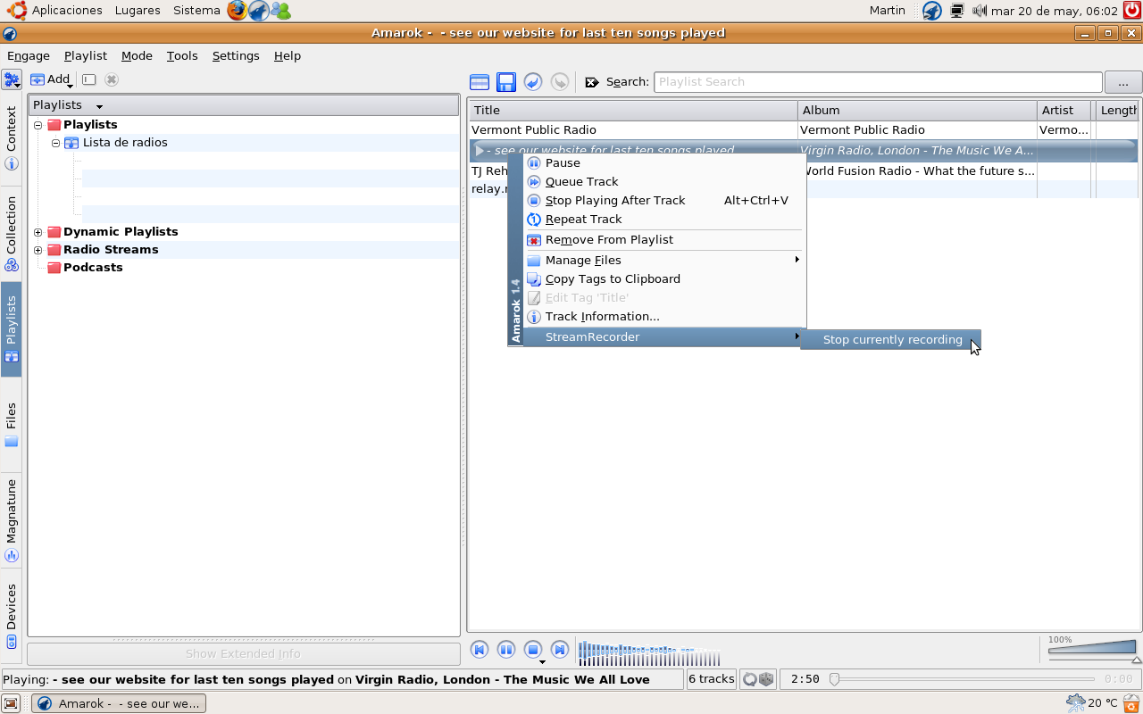
Task: Switch to the Collection sidebar tab
Action: coord(12,233)
